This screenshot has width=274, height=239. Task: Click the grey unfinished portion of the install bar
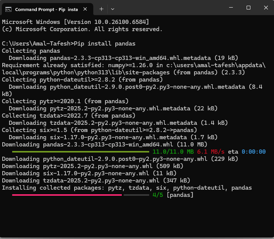(x=136, y=195)
